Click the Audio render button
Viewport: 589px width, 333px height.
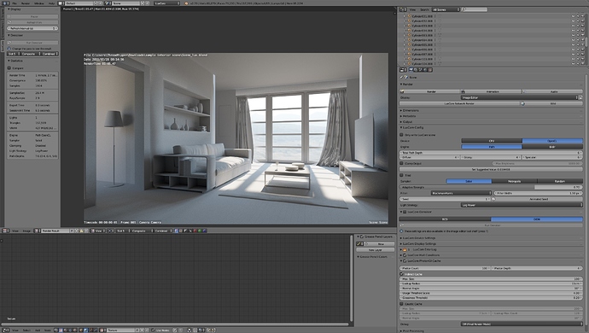click(x=552, y=91)
